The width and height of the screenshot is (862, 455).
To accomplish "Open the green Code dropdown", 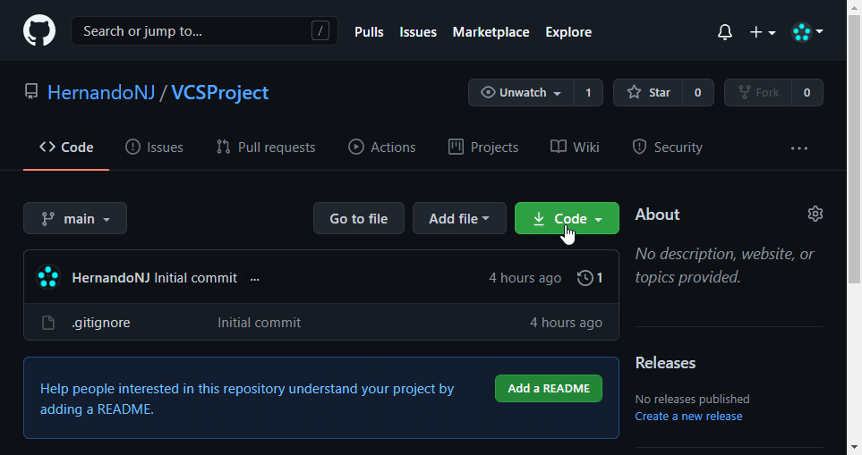I will pos(567,219).
